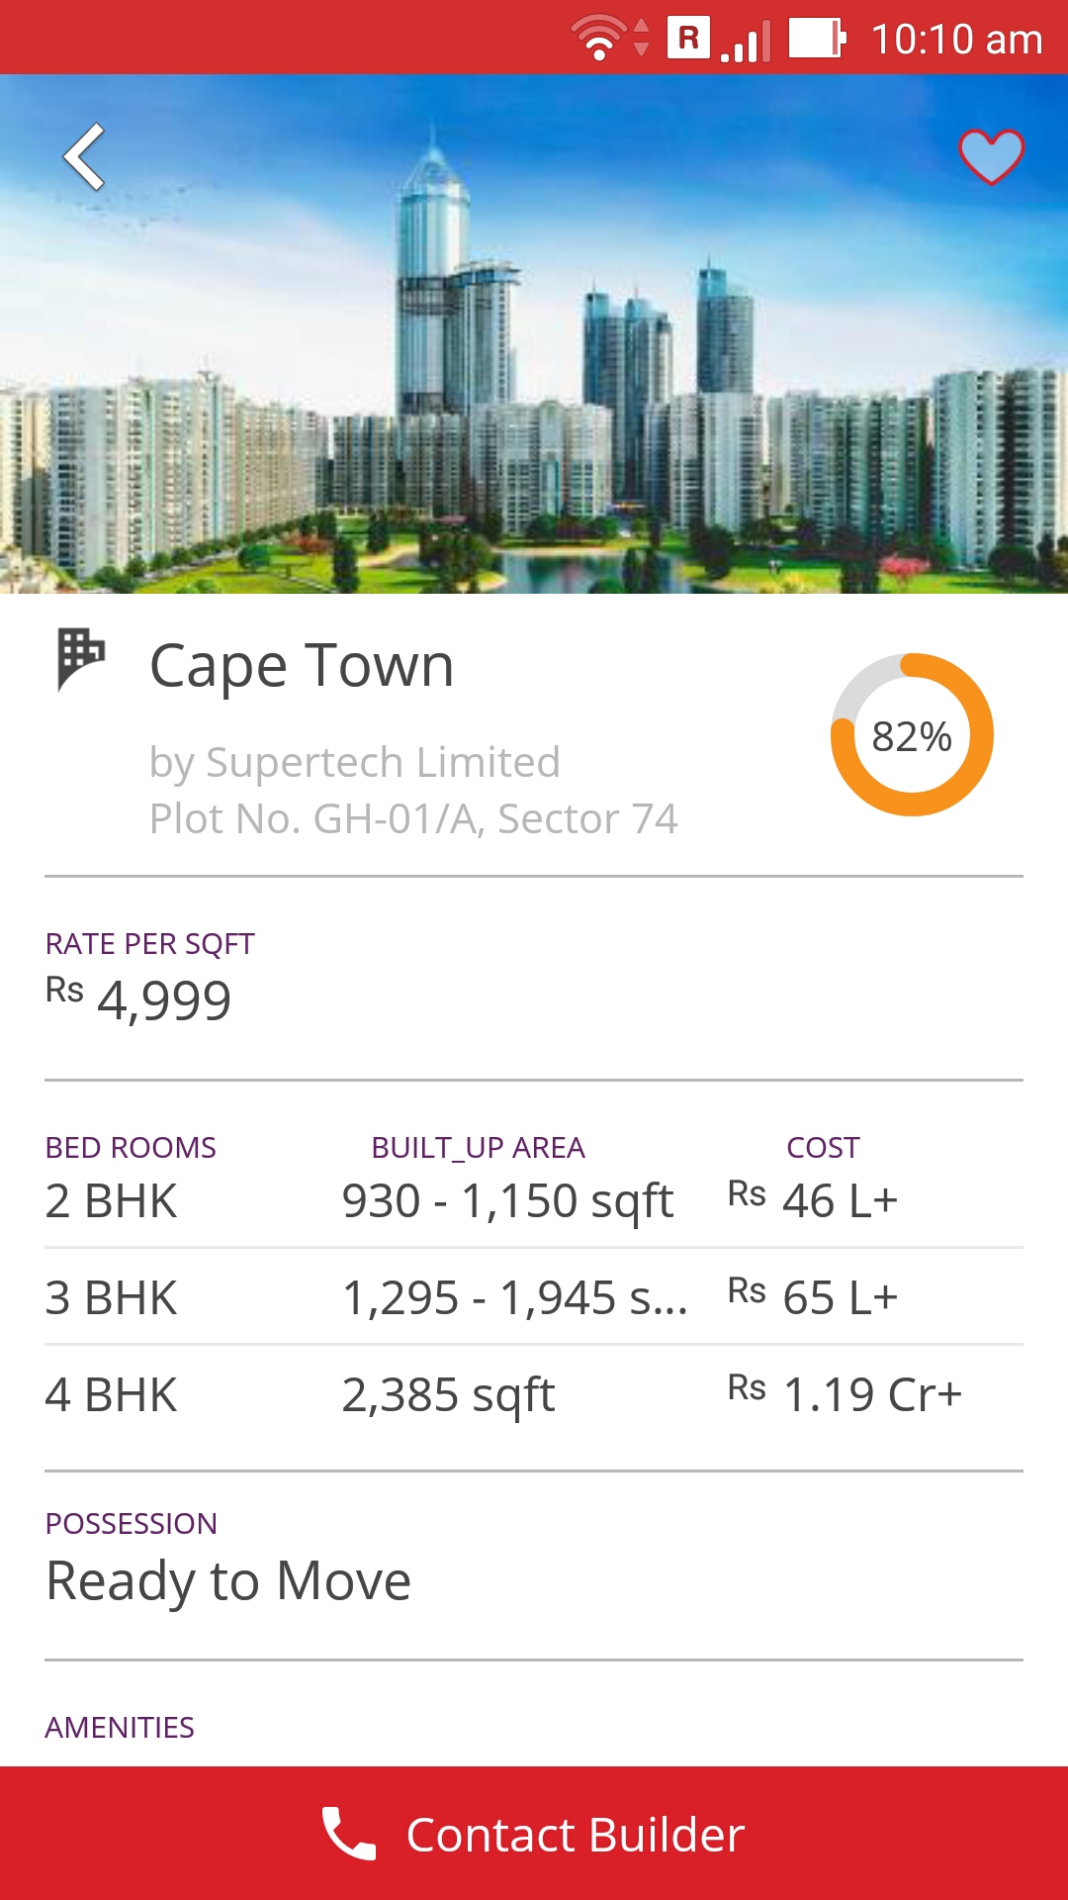Screen dimensions: 1068x1900
Task: Tap the building icon beside Cape Town
Action: [x=80, y=659]
